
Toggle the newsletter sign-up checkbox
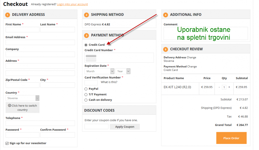click(x=7, y=143)
